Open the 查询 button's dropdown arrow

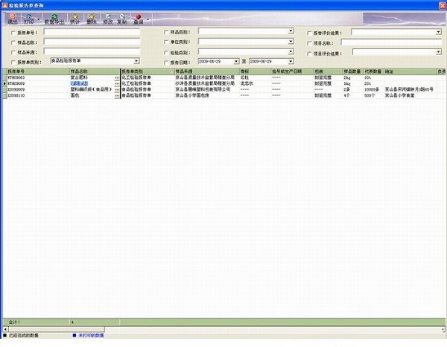point(148,19)
